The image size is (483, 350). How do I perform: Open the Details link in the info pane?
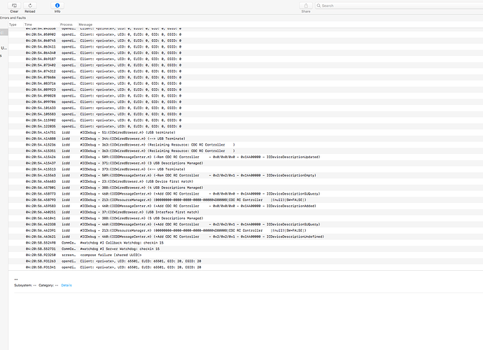pyautogui.click(x=66, y=285)
